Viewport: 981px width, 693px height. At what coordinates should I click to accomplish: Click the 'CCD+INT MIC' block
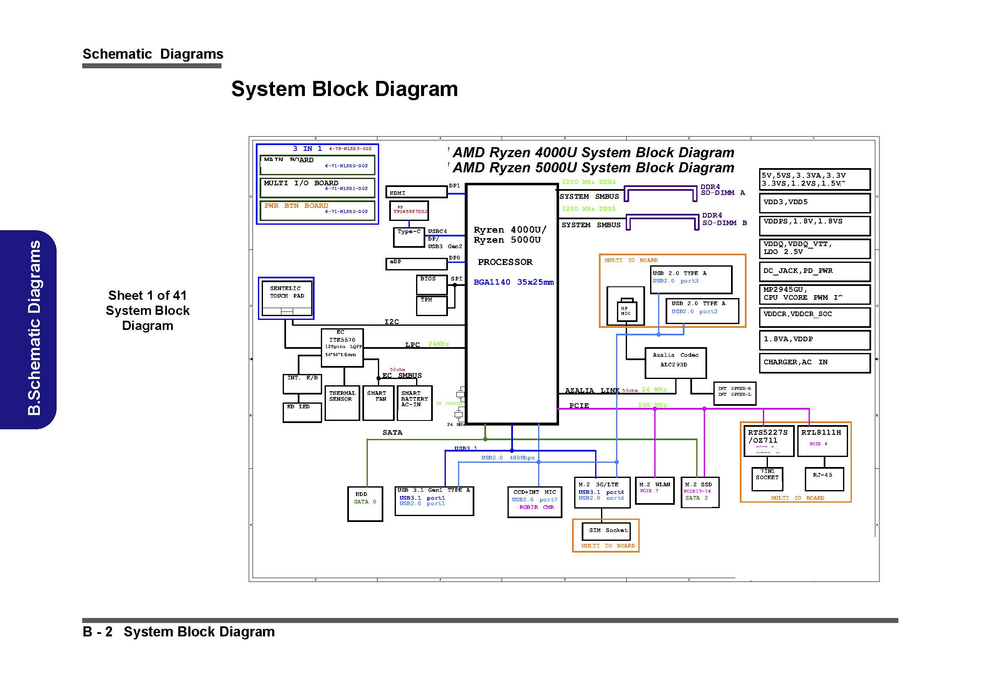[534, 502]
